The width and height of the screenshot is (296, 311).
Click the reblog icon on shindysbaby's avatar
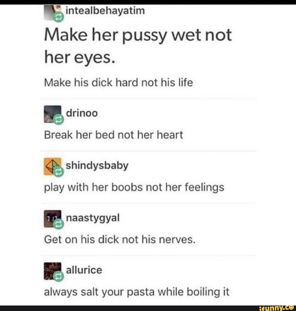tap(59, 172)
